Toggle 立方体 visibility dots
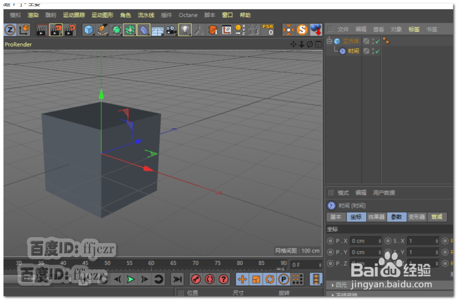Viewport: 457px width, 300px height. (x=373, y=41)
